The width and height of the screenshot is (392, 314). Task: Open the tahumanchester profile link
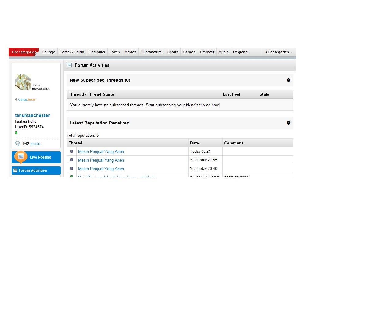[x=32, y=115]
